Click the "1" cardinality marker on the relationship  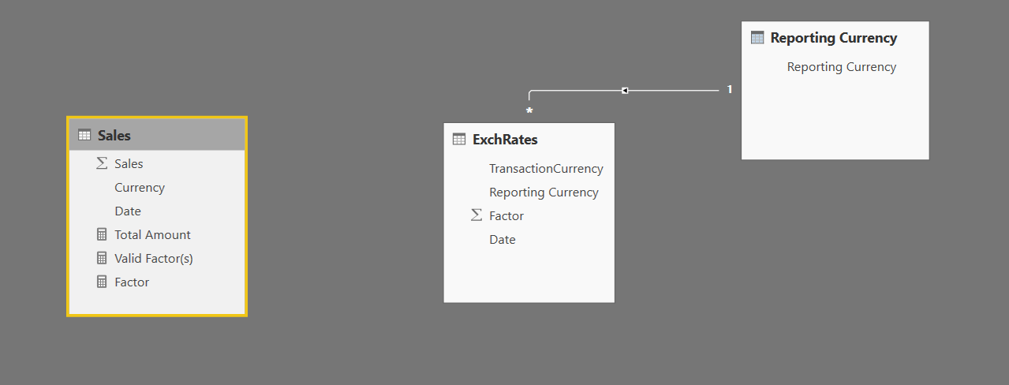click(x=730, y=89)
